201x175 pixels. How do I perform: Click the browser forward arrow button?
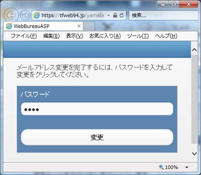[x=25, y=15]
